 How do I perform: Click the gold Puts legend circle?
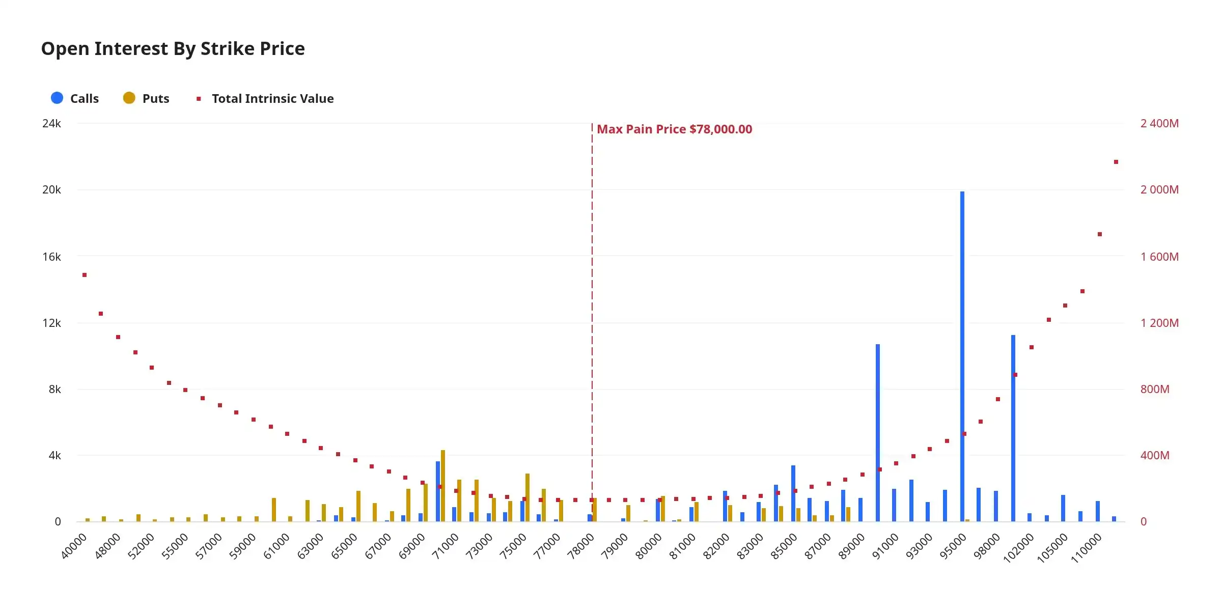[x=129, y=98]
